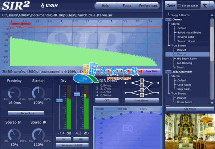Click the Stereo IR knob
Image resolution: width=215 pixels, height=149 pixels.
point(38,135)
